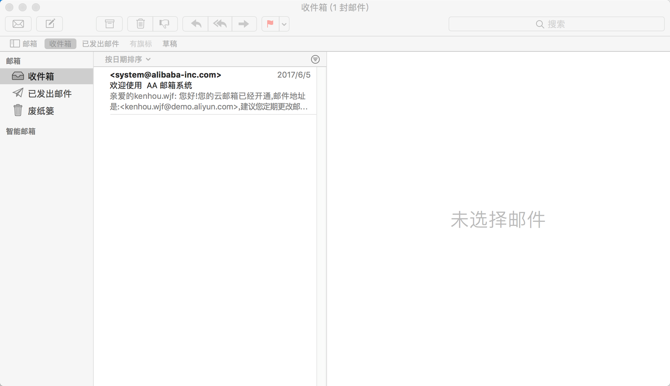Screen dimensions: 670x386
Task: Flag the message with red flag icon
Action: pos(270,24)
